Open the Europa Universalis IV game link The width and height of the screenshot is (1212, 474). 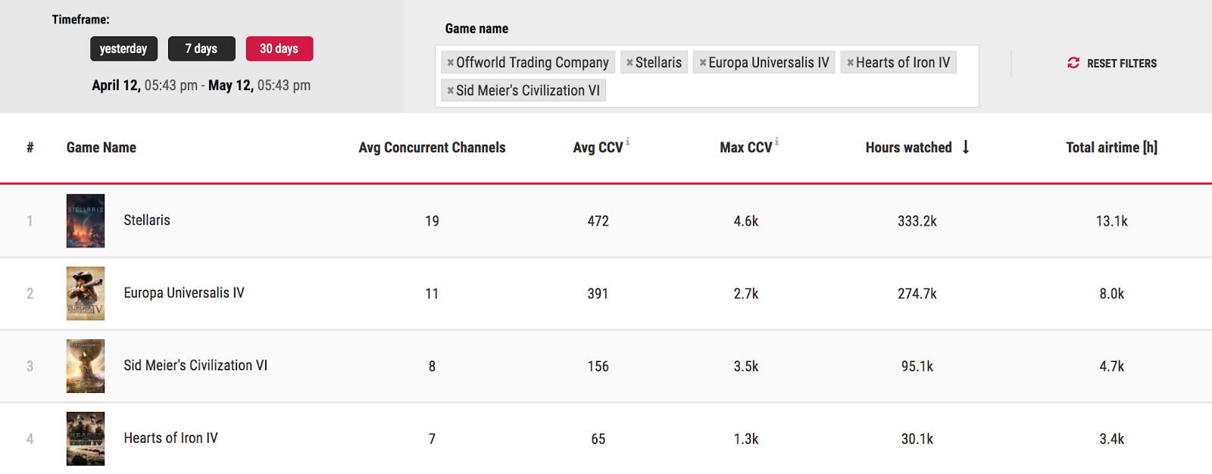tap(184, 293)
